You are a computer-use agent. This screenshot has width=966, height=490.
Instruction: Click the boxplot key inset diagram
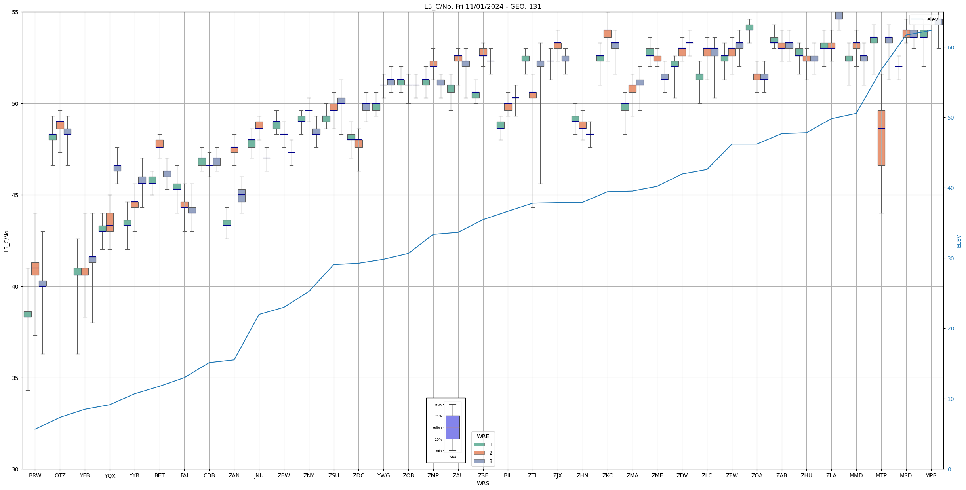click(x=446, y=430)
